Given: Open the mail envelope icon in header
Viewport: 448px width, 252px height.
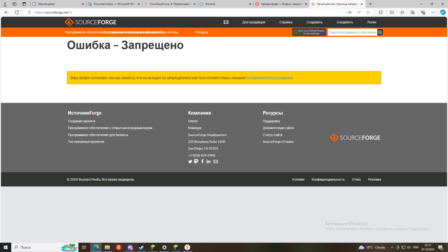Looking at the screenshot, I should click(226, 22).
